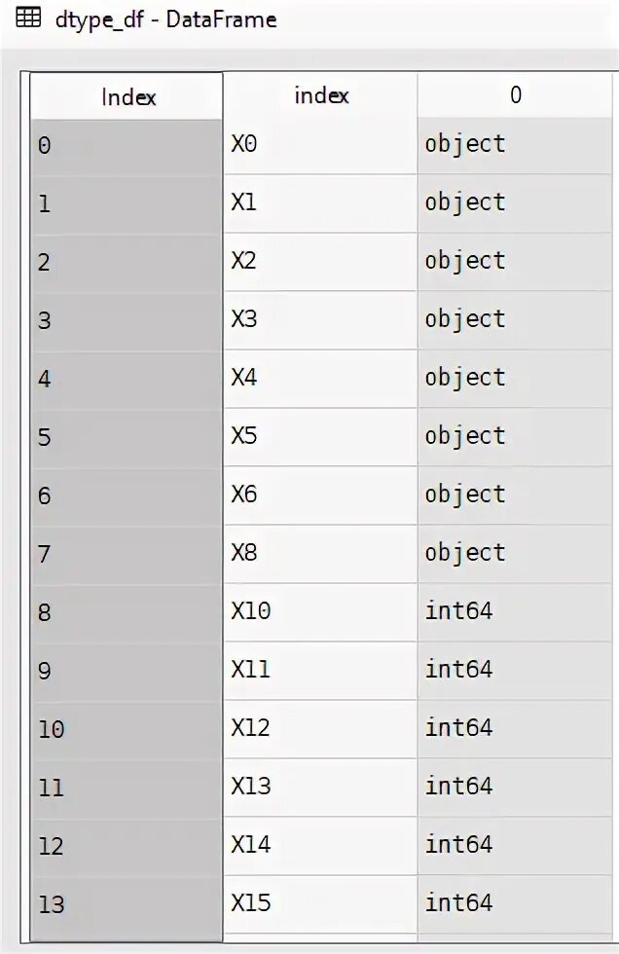The width and height of the screenshot is (619, 954).
Task: Click the DataFrame table icon in title
Action: pyautogui.click(x=28, y=18)
